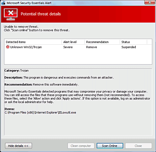Screen dimensions: 156x152
Task: Click the 'Unable to remove threat.' message
Action: (21, 27)
